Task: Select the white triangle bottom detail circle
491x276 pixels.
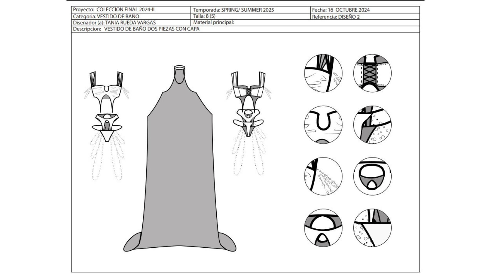Action: [372, 228]
